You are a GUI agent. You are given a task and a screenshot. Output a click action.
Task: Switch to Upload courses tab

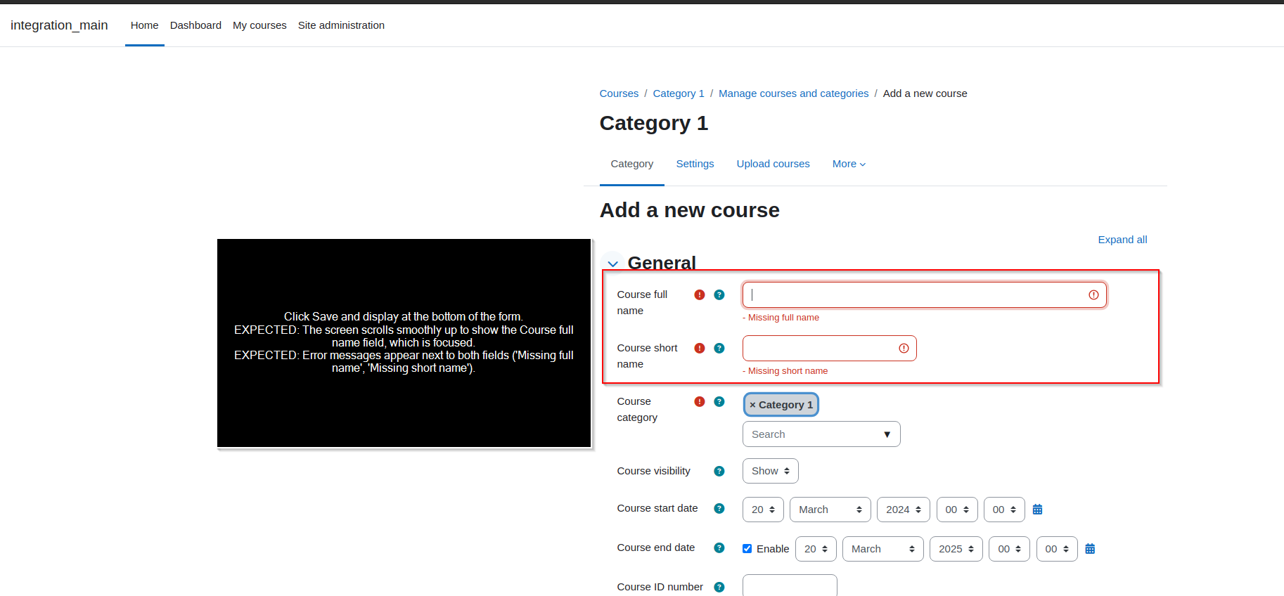point(773,164)
